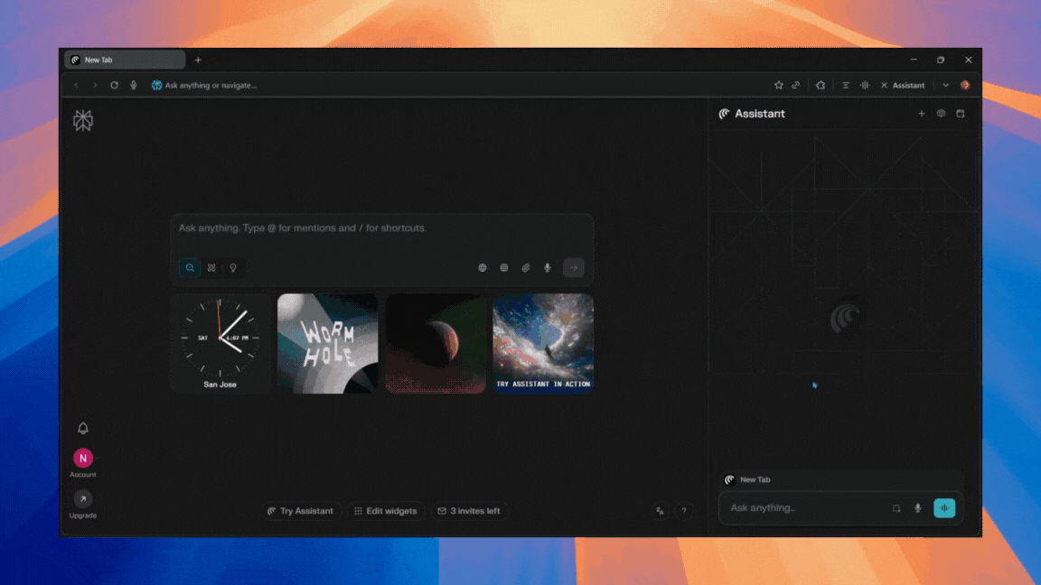Expand the toolbar chevron dropdown
This screenshot has height=585, width=1041.
tap(945, 86)
